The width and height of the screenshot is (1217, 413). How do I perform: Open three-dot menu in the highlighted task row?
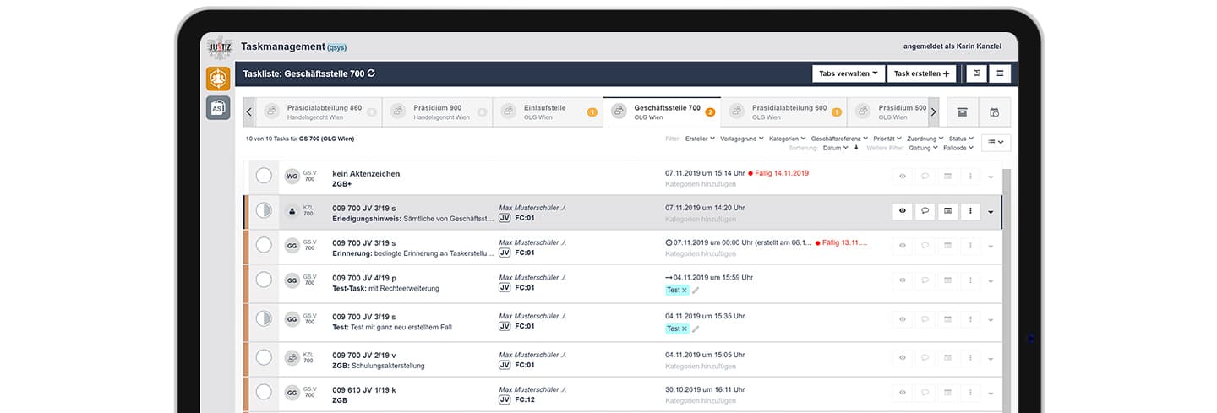(970, 211)
